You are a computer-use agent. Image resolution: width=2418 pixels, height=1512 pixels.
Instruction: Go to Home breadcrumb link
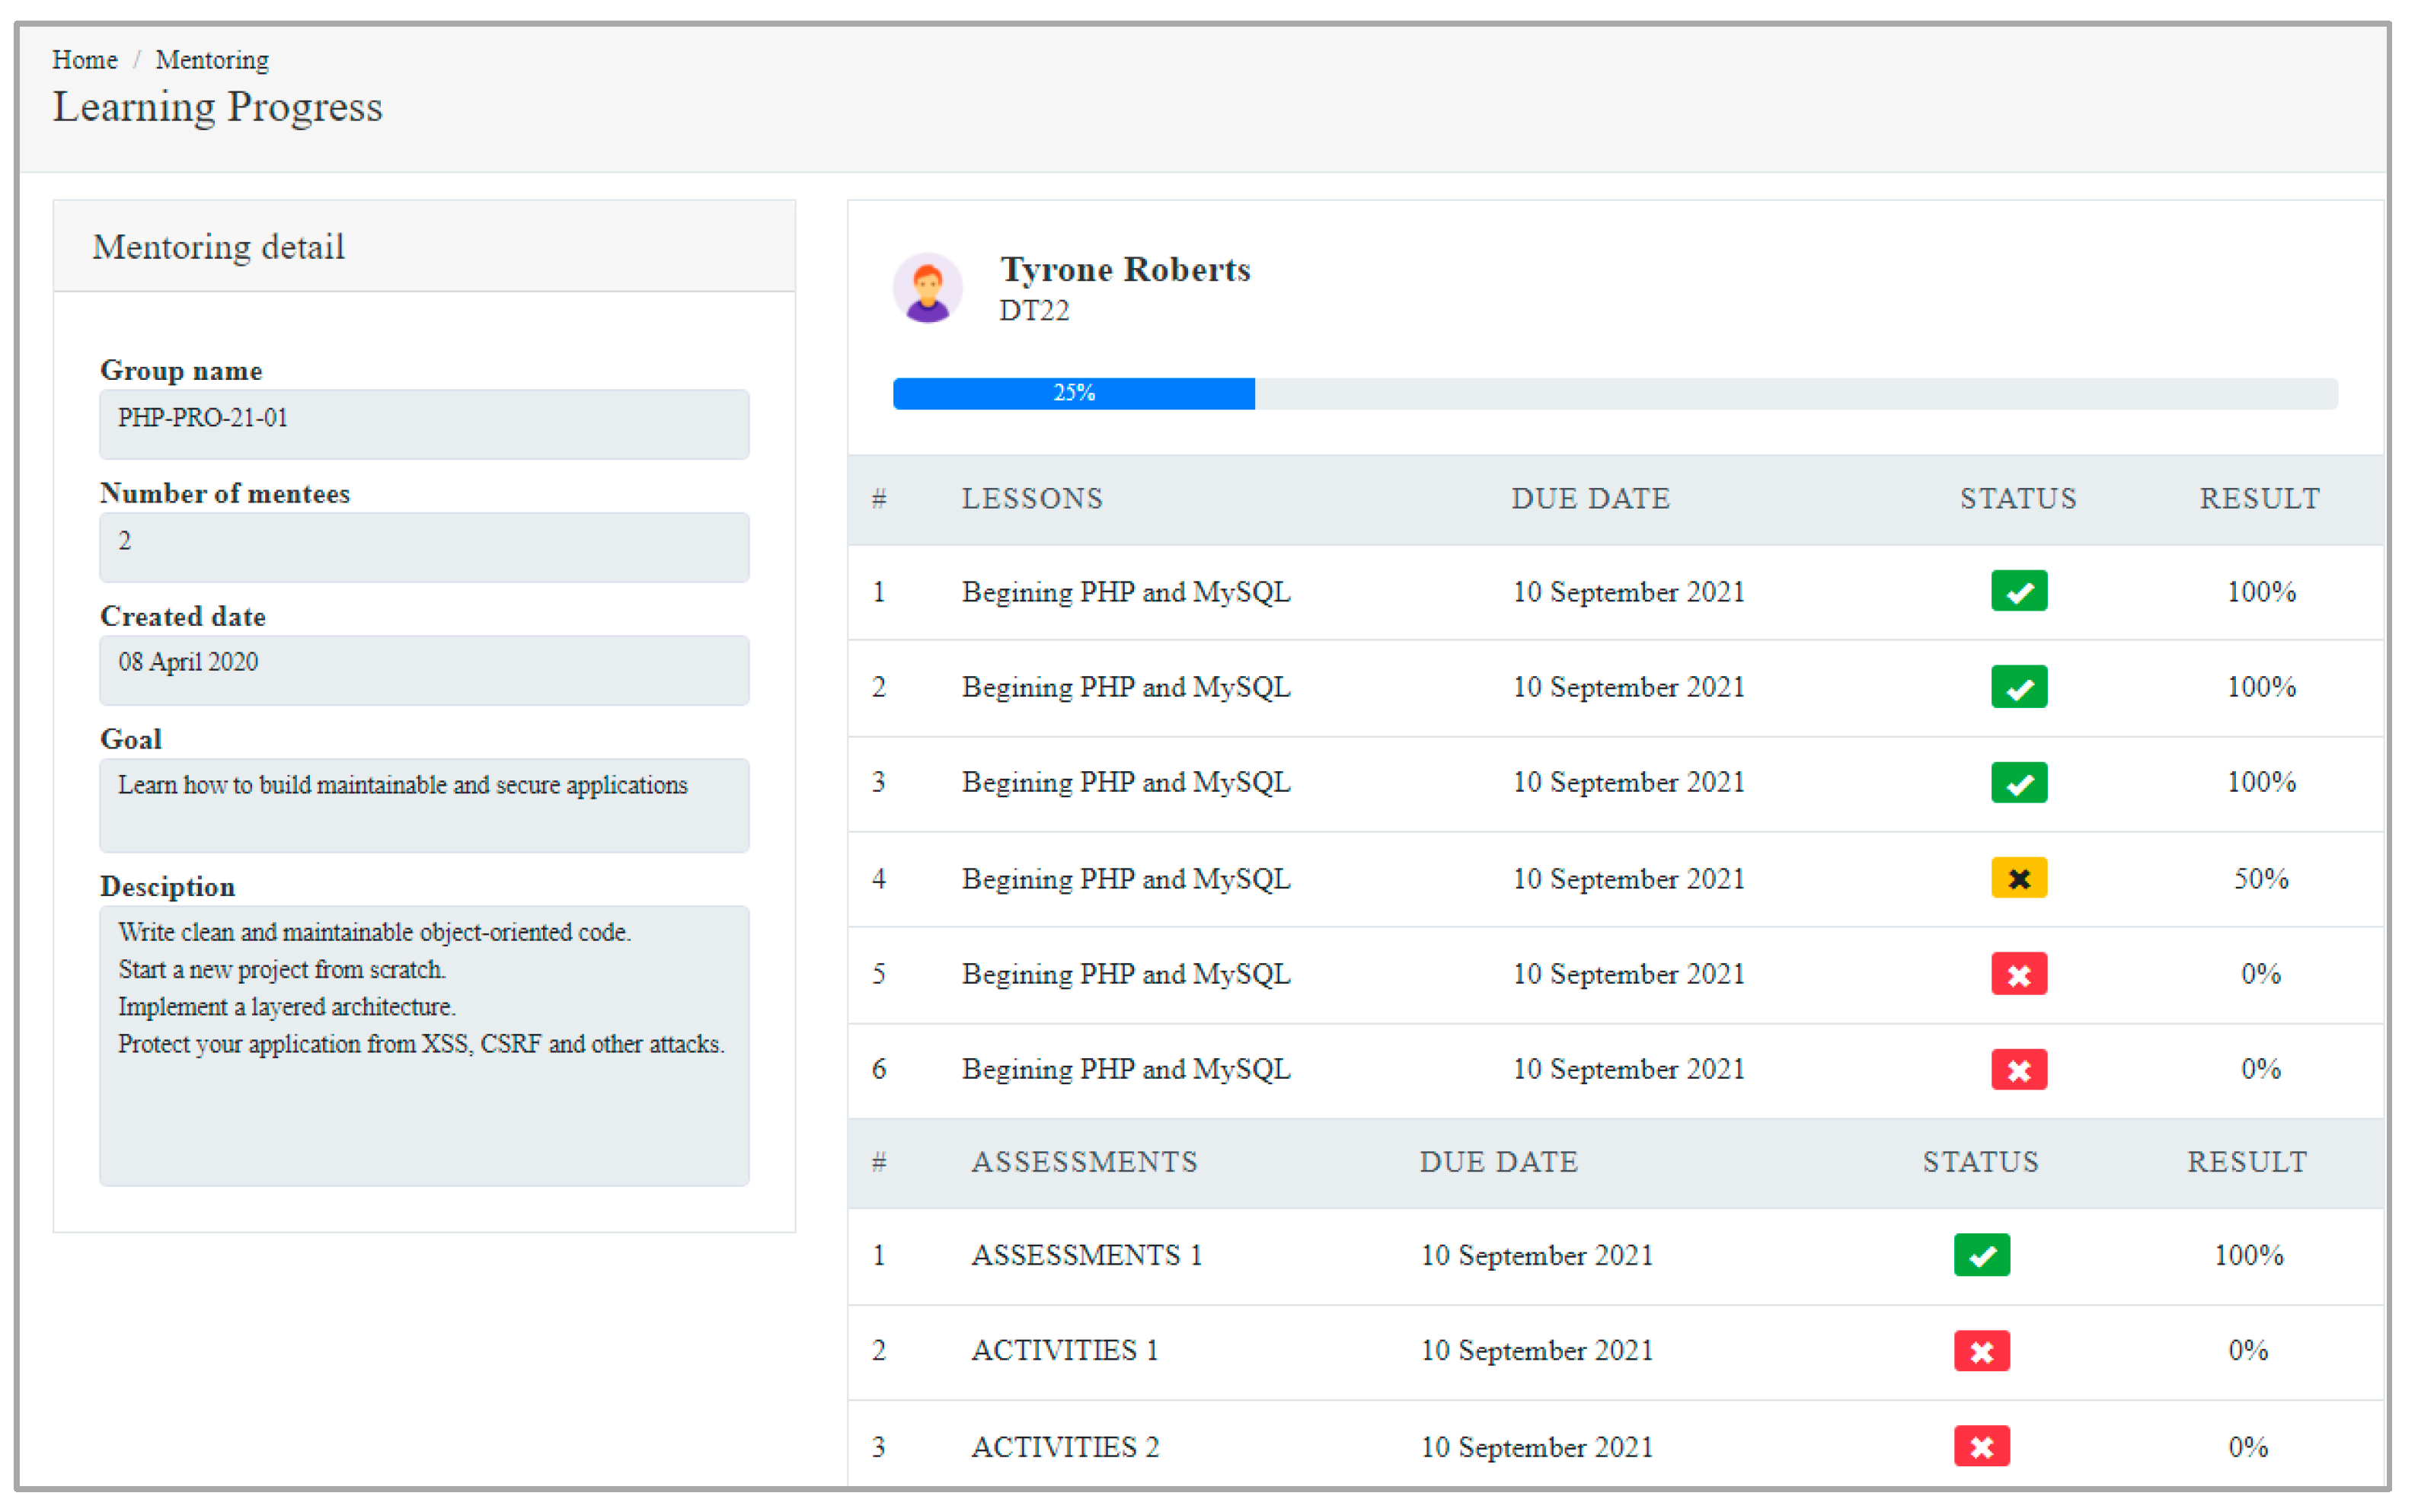click(85, 60)
